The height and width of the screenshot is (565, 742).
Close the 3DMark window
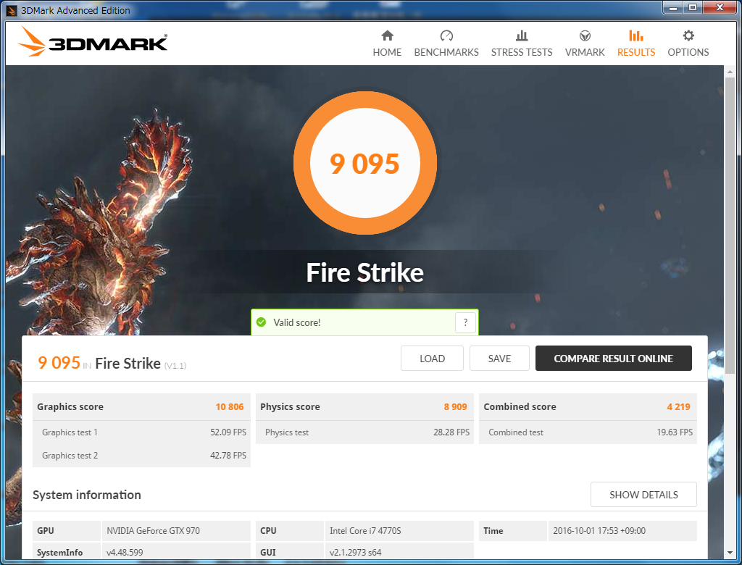tap(720, 7)
